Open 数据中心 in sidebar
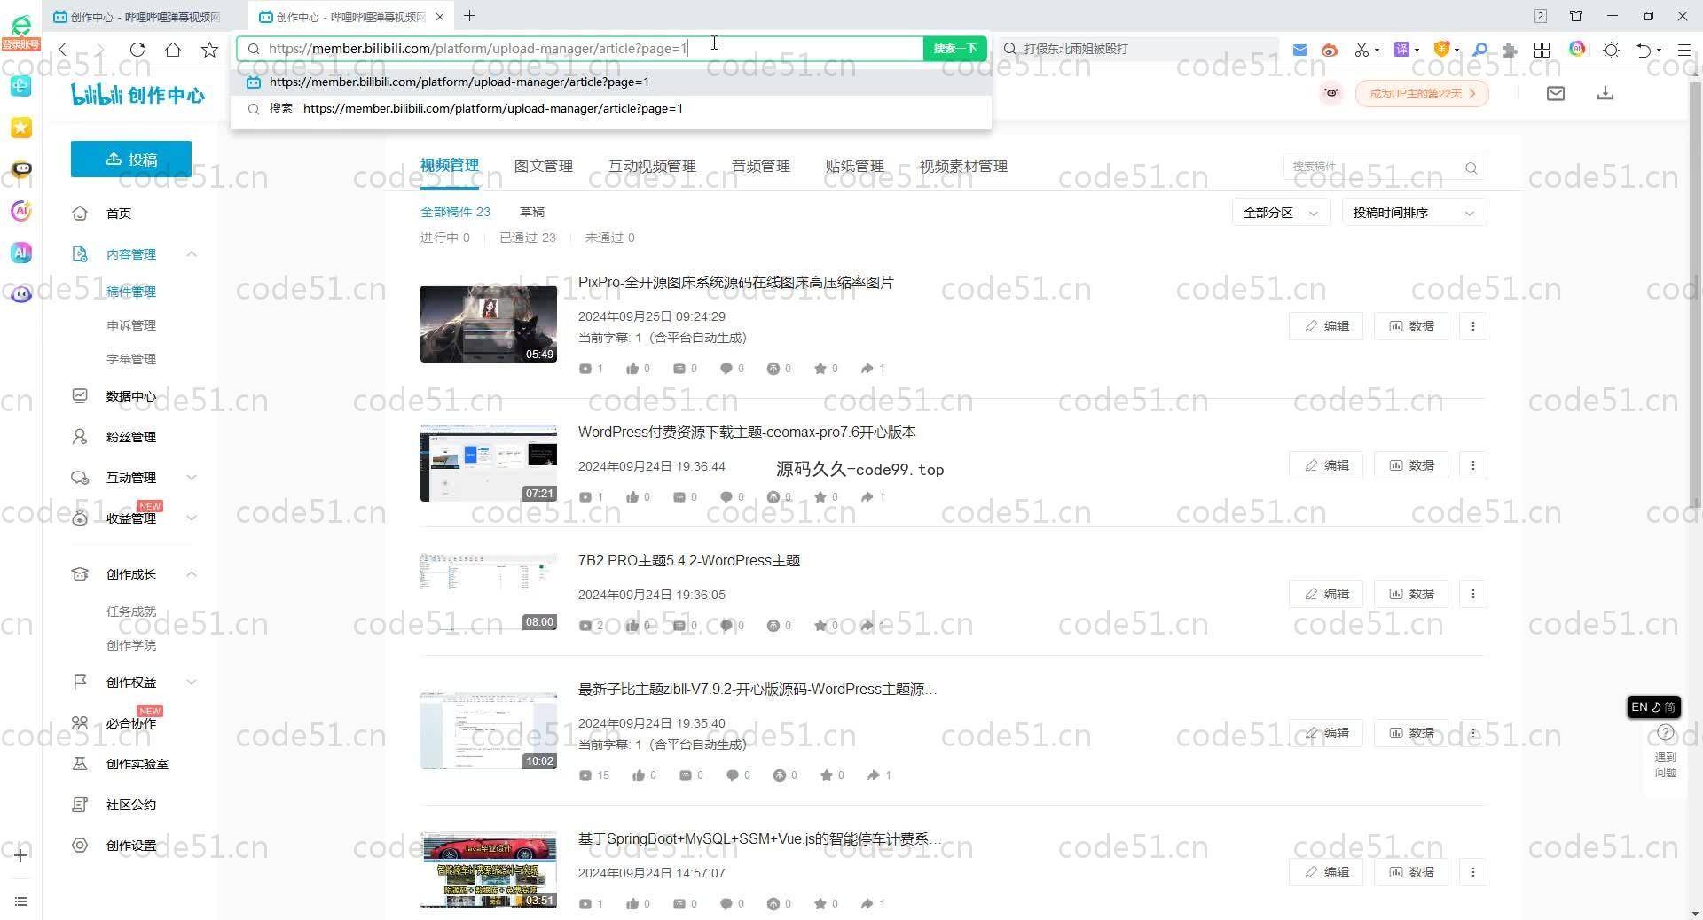This screenshot has height=920, width=1703. (131, 396)
